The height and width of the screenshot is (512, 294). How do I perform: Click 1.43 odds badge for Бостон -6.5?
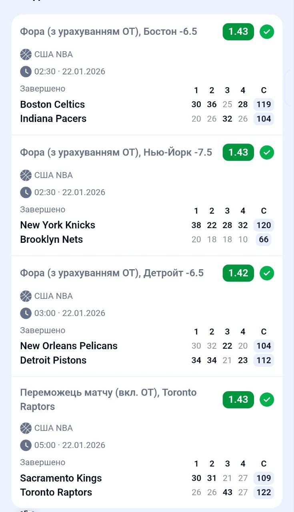click(238, 32)
